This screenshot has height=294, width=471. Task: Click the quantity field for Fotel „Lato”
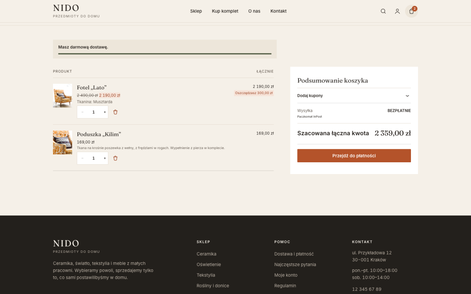point(93,112)
